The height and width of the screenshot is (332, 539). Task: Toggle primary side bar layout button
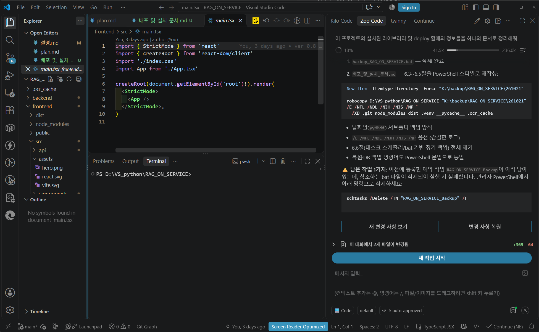[x=475, y=7]
